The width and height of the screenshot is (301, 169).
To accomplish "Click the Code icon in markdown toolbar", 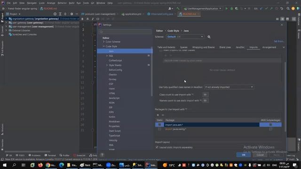I will [x=98, y=19].
